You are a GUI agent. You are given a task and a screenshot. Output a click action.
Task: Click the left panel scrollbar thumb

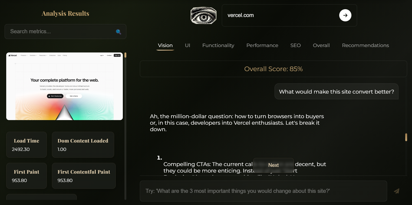[125, 55]
